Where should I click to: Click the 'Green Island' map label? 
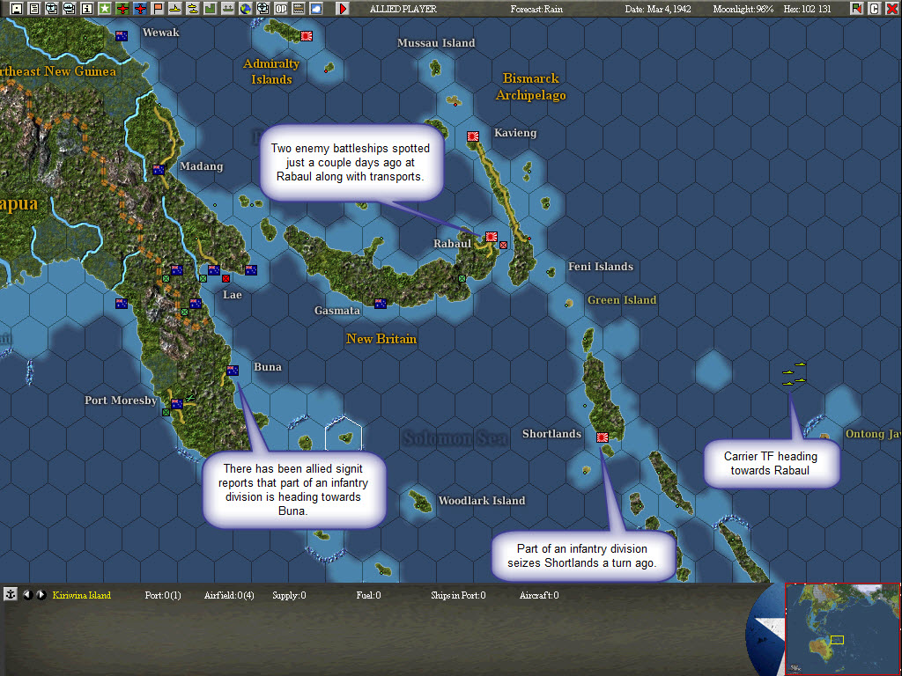622,299
